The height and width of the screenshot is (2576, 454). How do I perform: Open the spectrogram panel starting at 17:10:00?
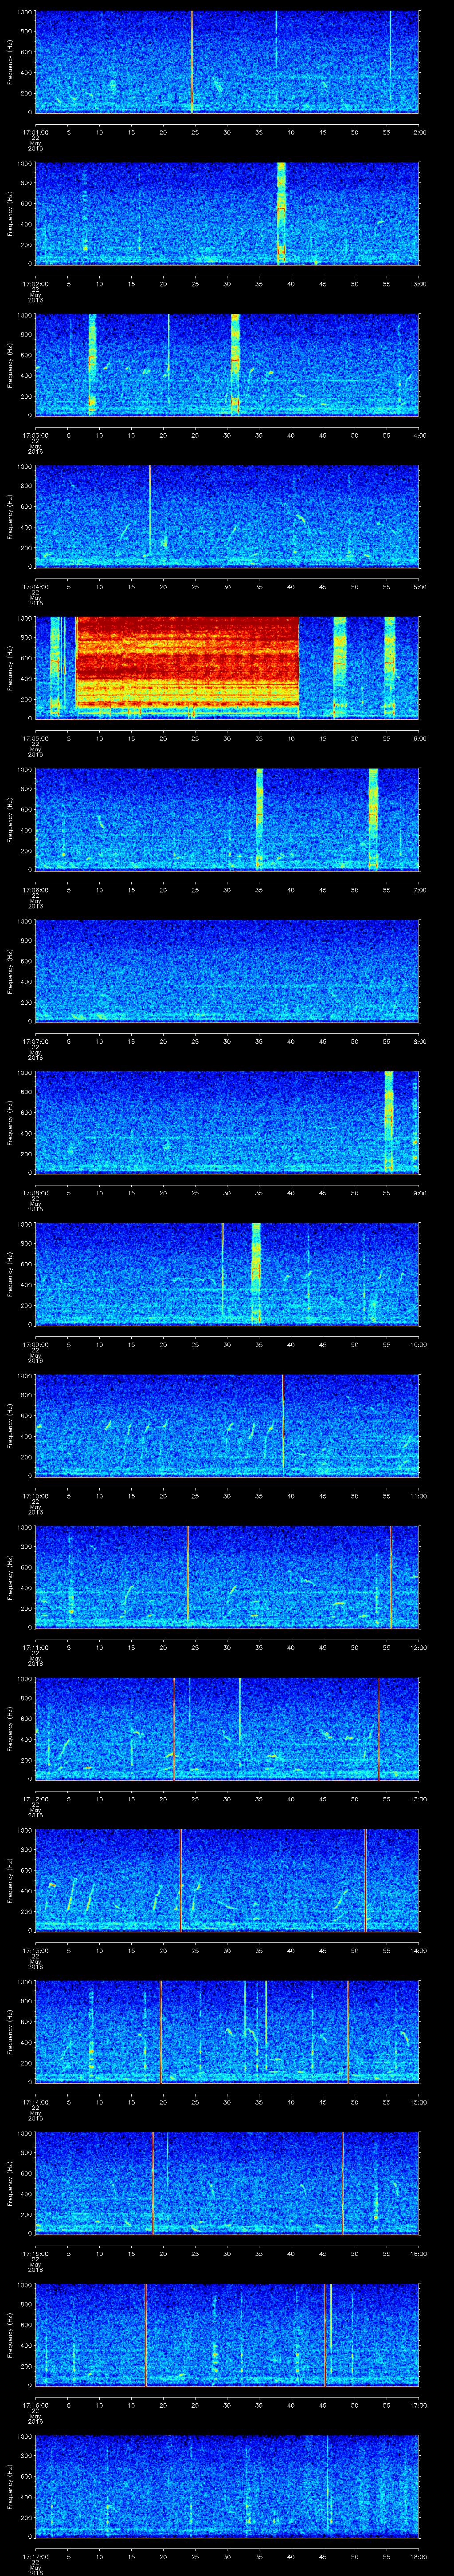point(227,1425)
